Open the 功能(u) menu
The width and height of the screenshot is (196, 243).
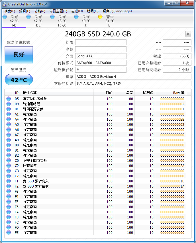40,11
